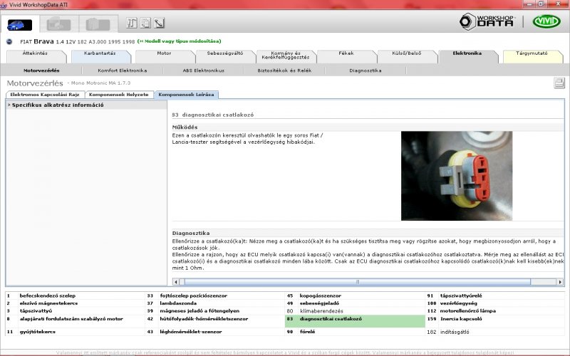Click the Működés section heading
Image resolution: width=570 pixels, height=356 pixels.
tap(185, 127)
